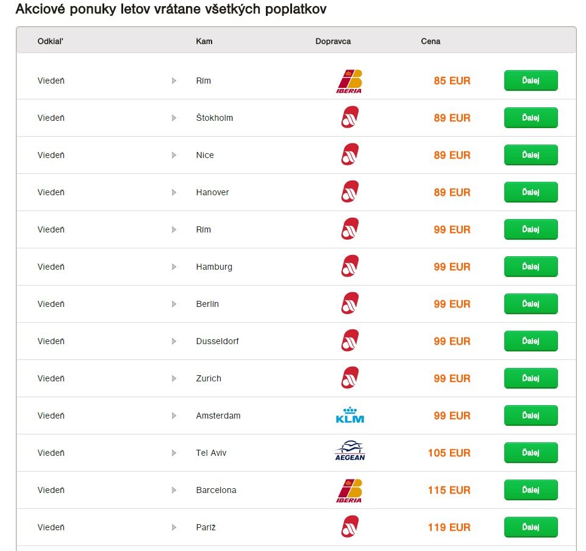The height and width of the screenshot is (551, 586).
Task: Click the Aegean logo in the Tel Aviv row
Action: (350, 451)
